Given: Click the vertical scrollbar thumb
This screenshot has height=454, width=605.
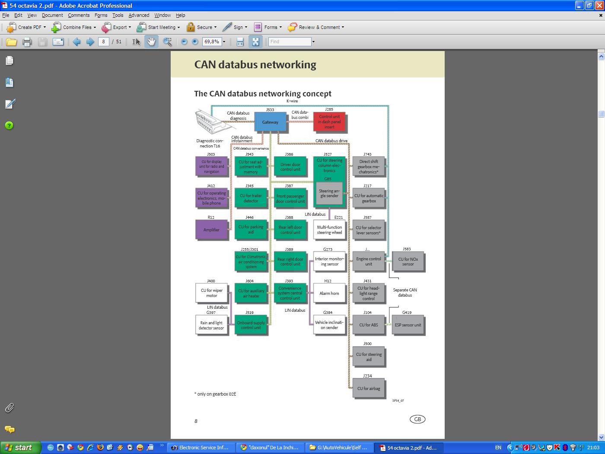Looking at the screenshot, I should point(601,114).
